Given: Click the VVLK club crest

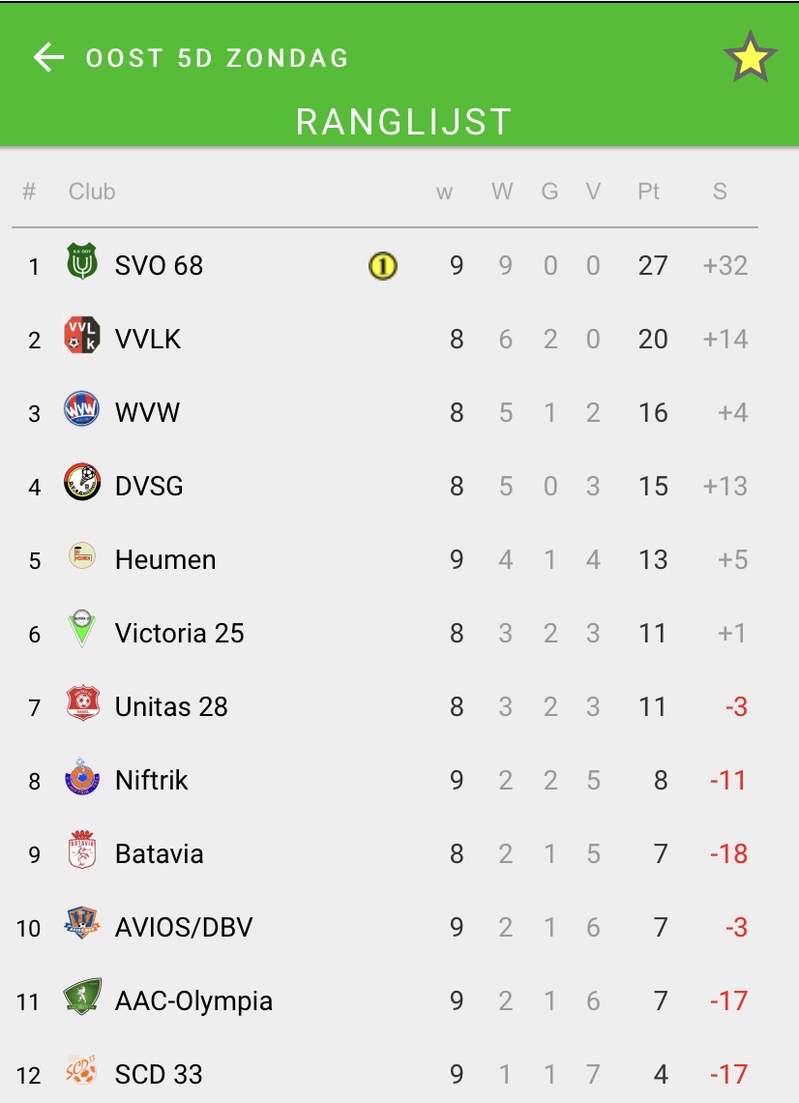Looking at the screenshot, I should point(82,337).
